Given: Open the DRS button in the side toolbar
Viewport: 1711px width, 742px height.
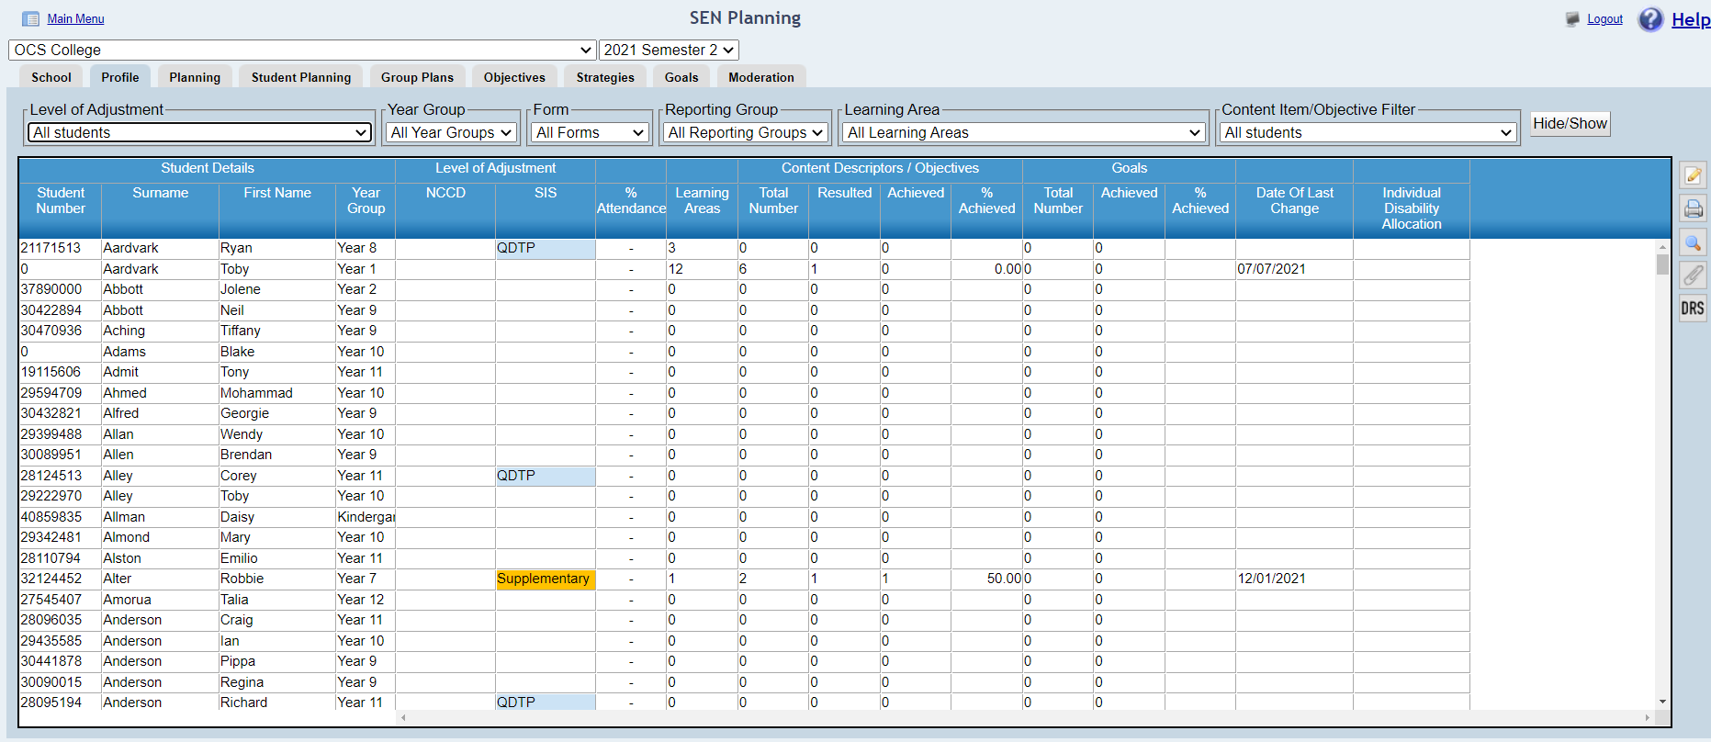Looking at the screenshot, I should point(1693,309).
